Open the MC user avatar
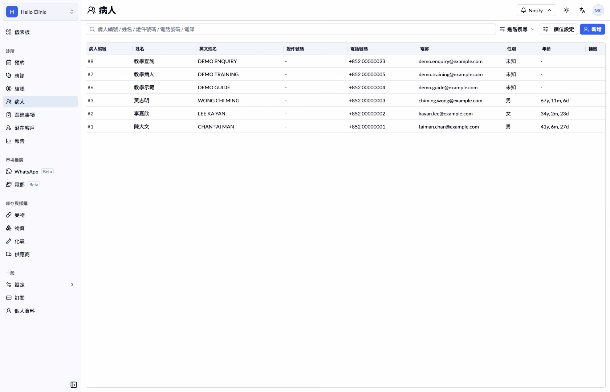This screenshot has width=610, height=392. (x=598, y=10)
